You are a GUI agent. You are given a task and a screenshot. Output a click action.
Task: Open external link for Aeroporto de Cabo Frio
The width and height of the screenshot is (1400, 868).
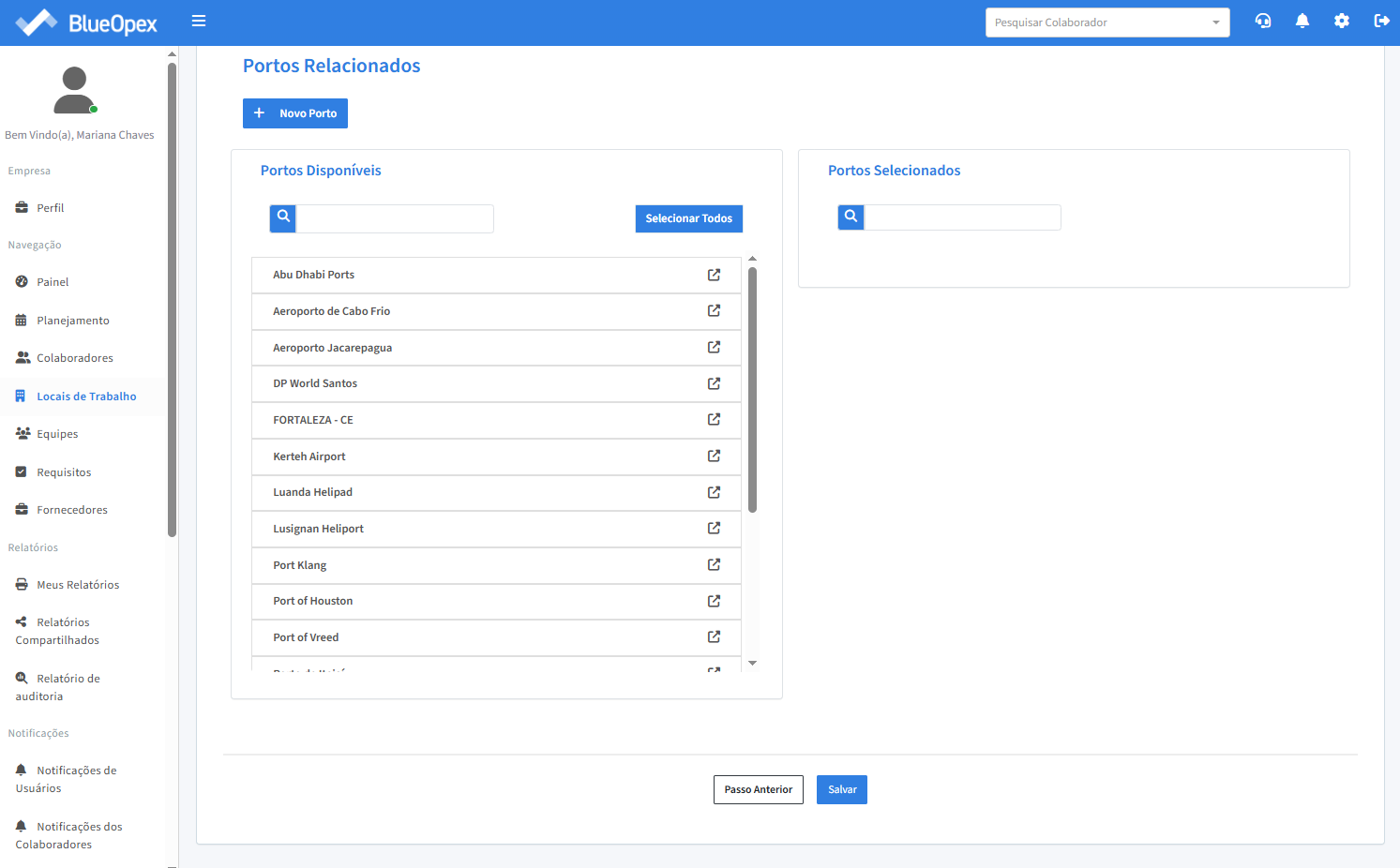tap(714, 310)
